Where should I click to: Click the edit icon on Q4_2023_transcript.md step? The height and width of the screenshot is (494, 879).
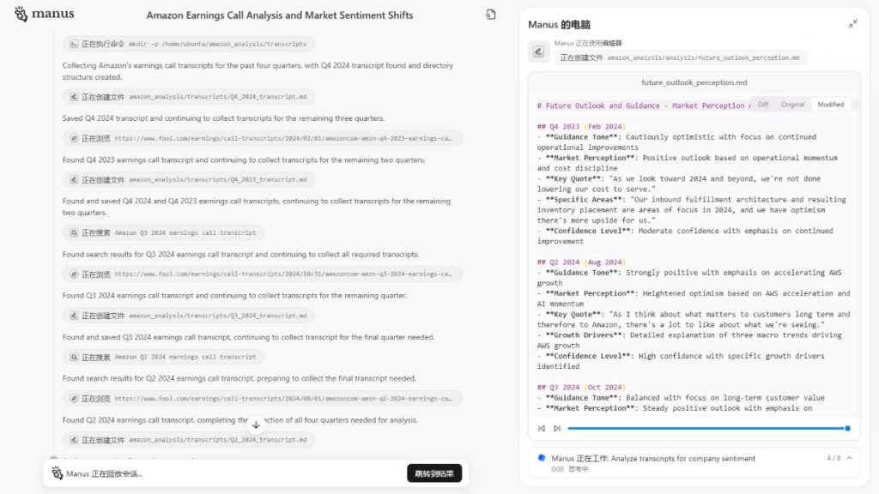point(74,180)
